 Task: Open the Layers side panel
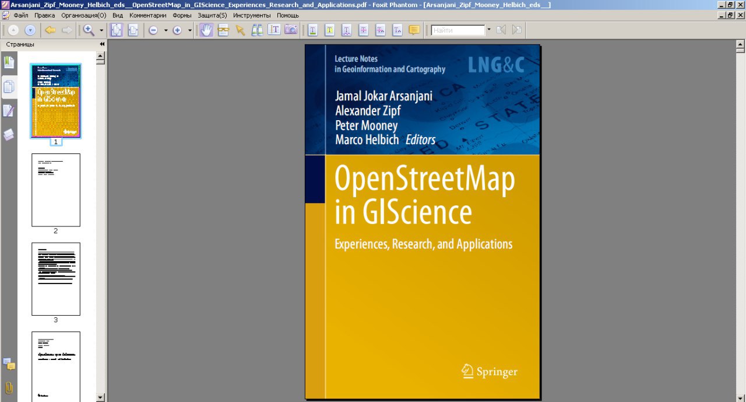(9, 135)
